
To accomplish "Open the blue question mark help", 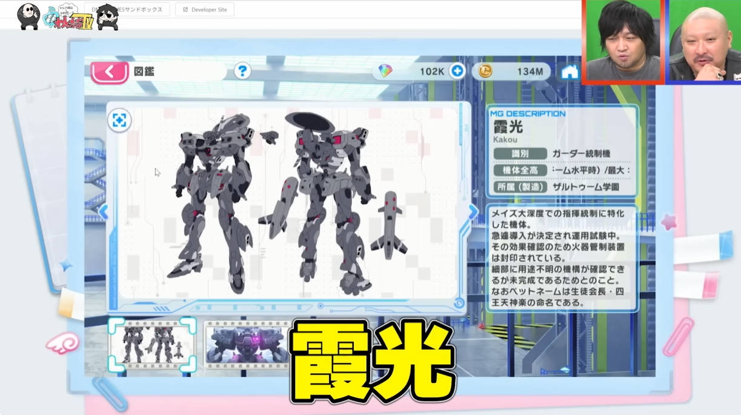I will click(x=242, y=71).
